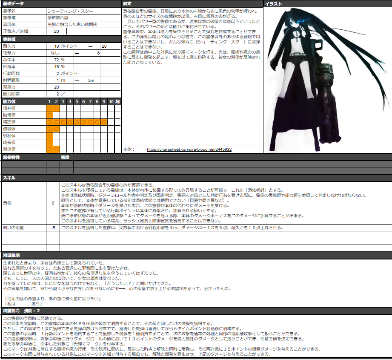This screenshot has height=360, width=392.
Task: Select the 能力回数 label cell
Action: pos(24,94)
